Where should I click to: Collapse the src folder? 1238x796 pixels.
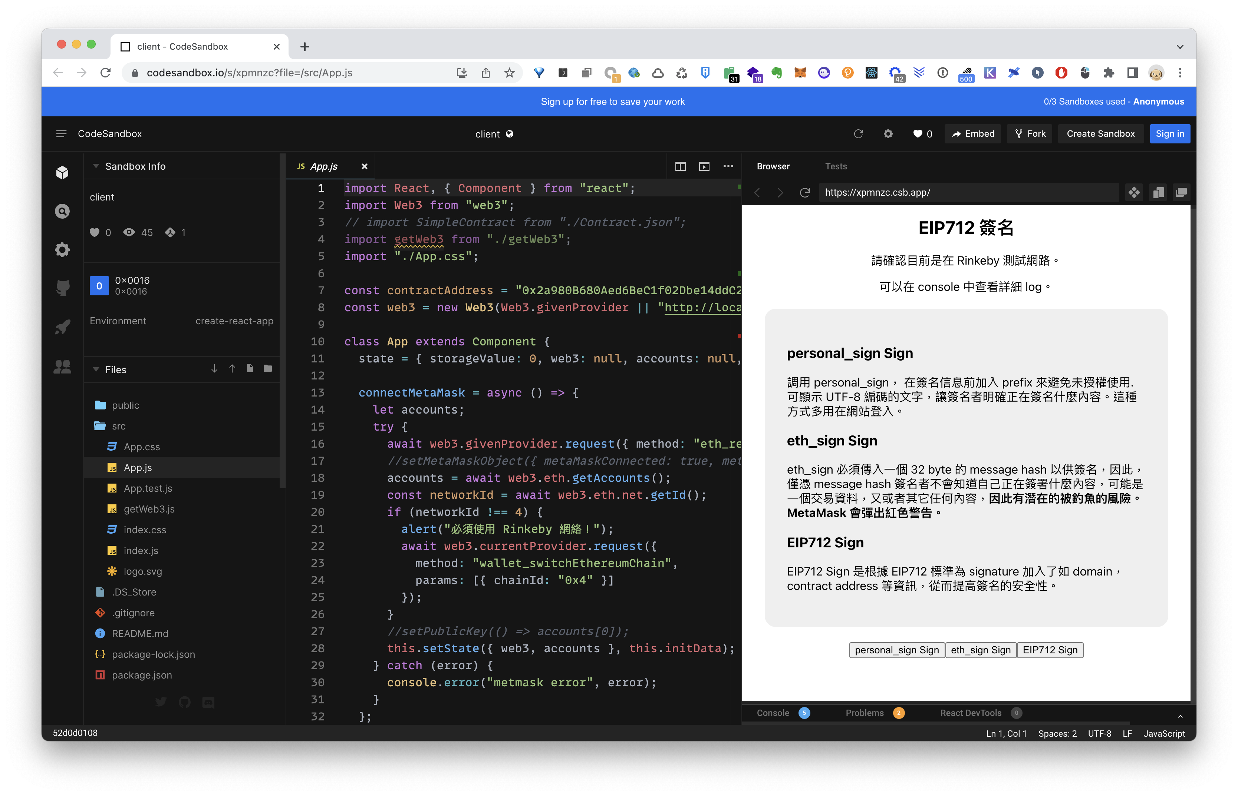[118, 426]
